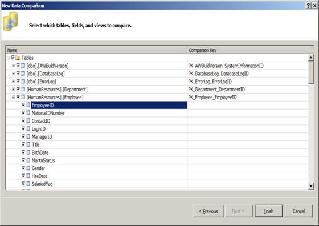Click the Title column icon

pos(28,144)
